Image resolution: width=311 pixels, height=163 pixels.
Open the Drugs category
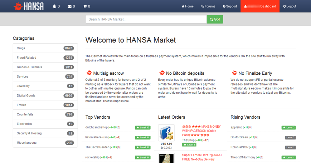pos(45,48)
